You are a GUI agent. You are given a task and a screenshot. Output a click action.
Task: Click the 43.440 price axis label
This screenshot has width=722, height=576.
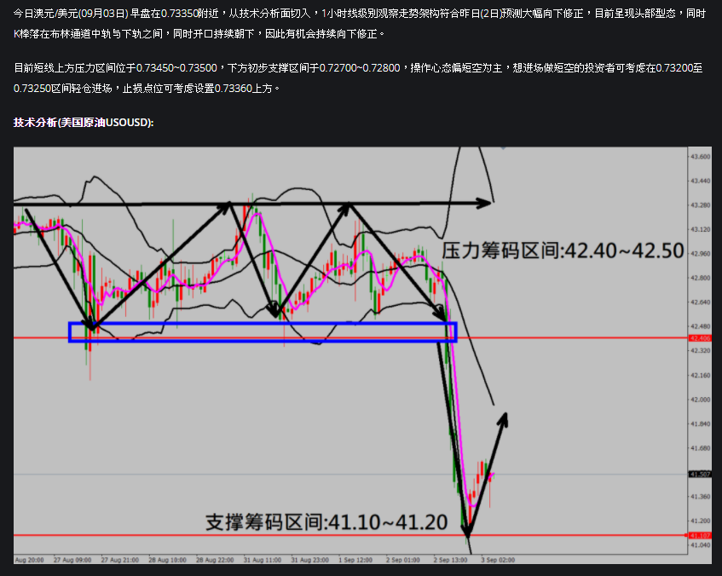point(700,181)
